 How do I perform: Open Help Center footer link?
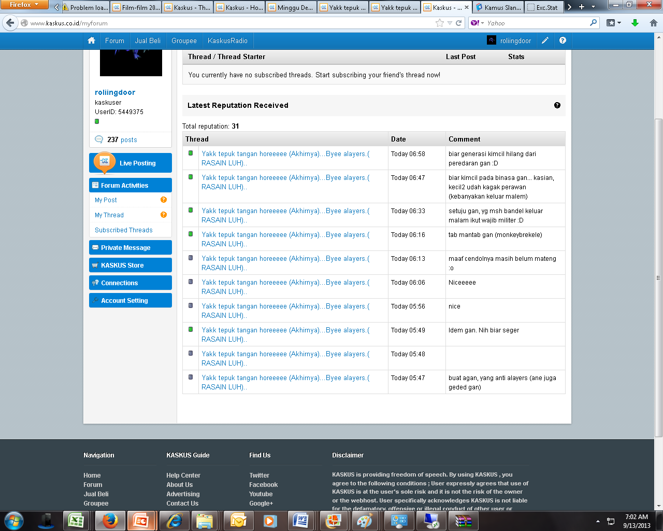click(x=183, y=475)
